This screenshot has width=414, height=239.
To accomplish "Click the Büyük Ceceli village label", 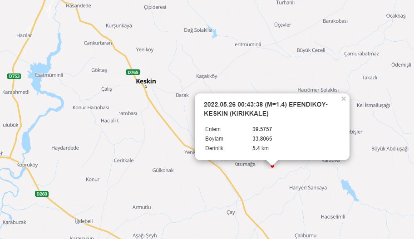I will coord(311,50).
